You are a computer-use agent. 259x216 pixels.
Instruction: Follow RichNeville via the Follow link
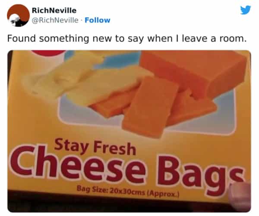(x=97, y=20)
